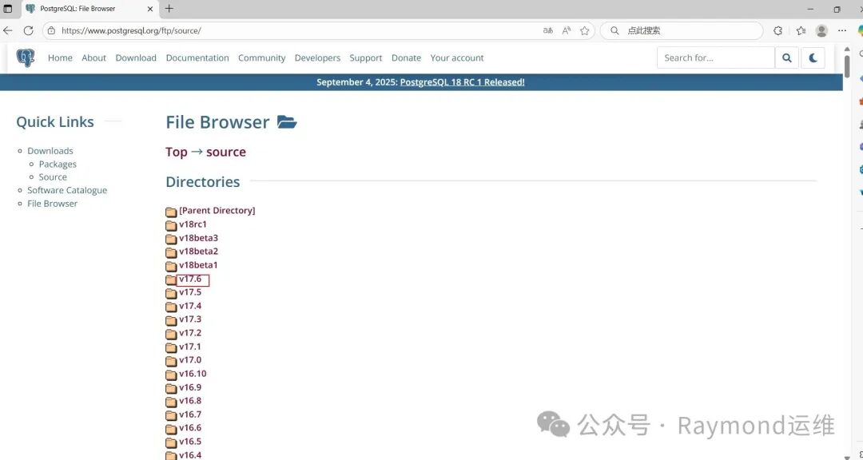Open the v16.5 directory link

(190, 442)
